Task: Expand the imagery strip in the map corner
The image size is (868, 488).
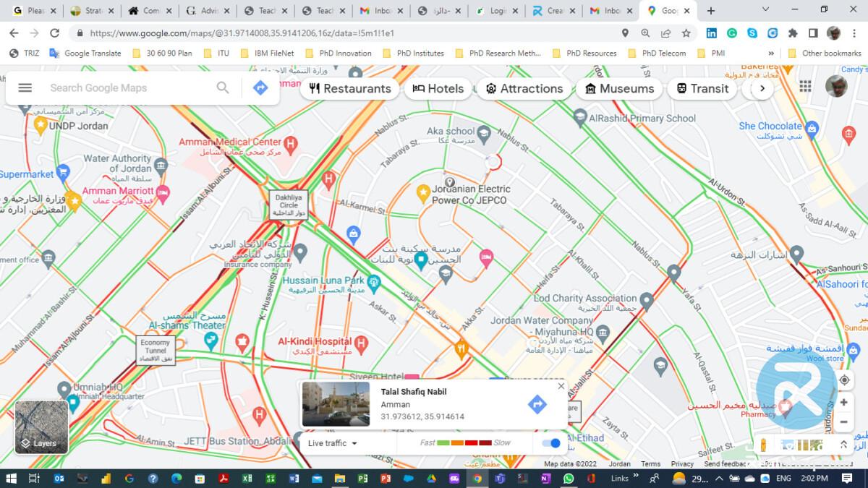Action: pyautogui.click(x=843, y=445)
